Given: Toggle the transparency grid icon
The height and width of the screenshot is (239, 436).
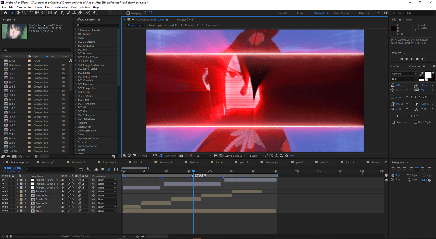Looking at the screenshot, I should coord(221,156).
